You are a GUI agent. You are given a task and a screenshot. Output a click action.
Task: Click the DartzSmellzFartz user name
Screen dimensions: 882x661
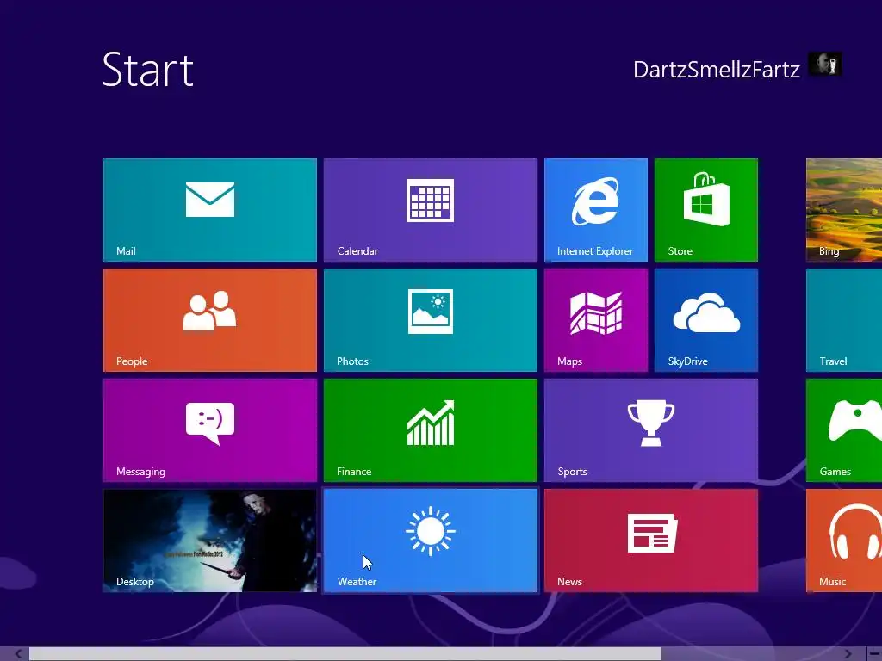(x=716, y=70)
